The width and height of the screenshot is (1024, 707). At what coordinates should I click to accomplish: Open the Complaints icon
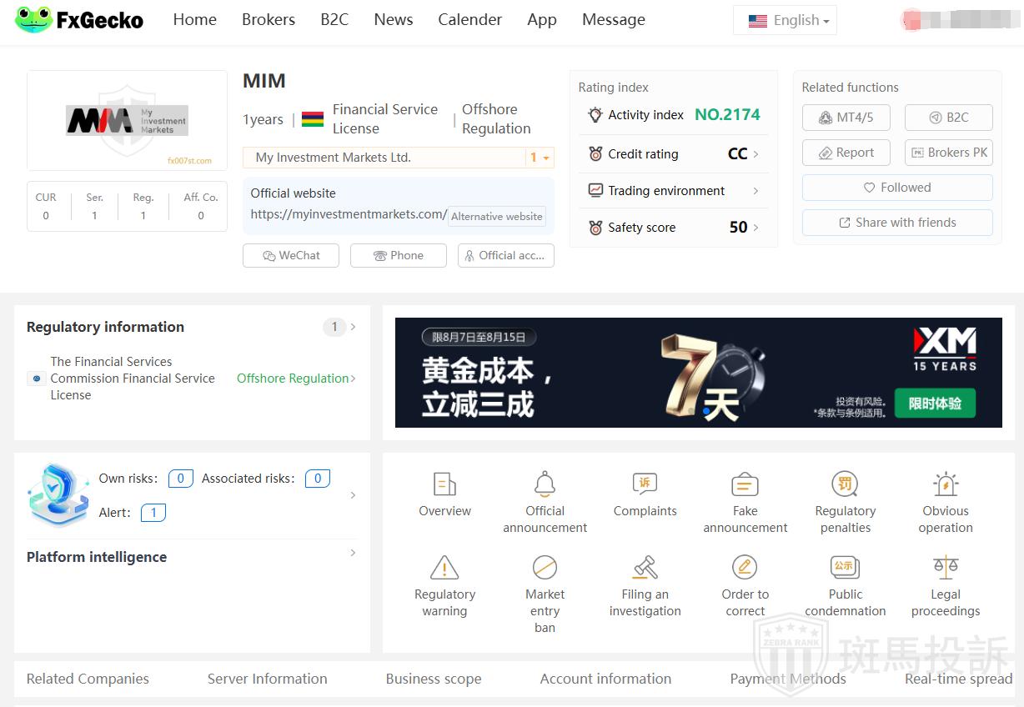coord(645,484)
